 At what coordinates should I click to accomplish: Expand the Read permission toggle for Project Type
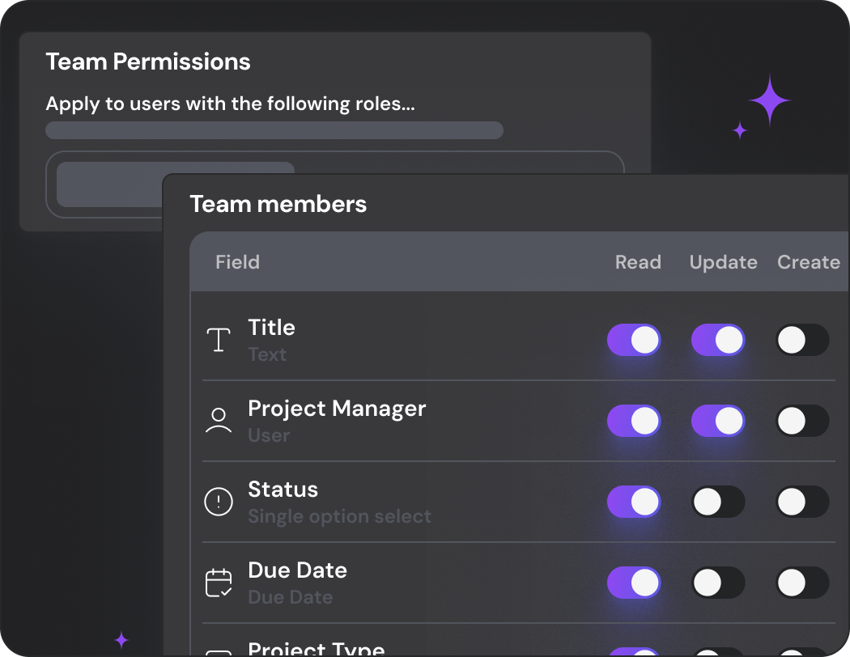[x=634, y=651]
